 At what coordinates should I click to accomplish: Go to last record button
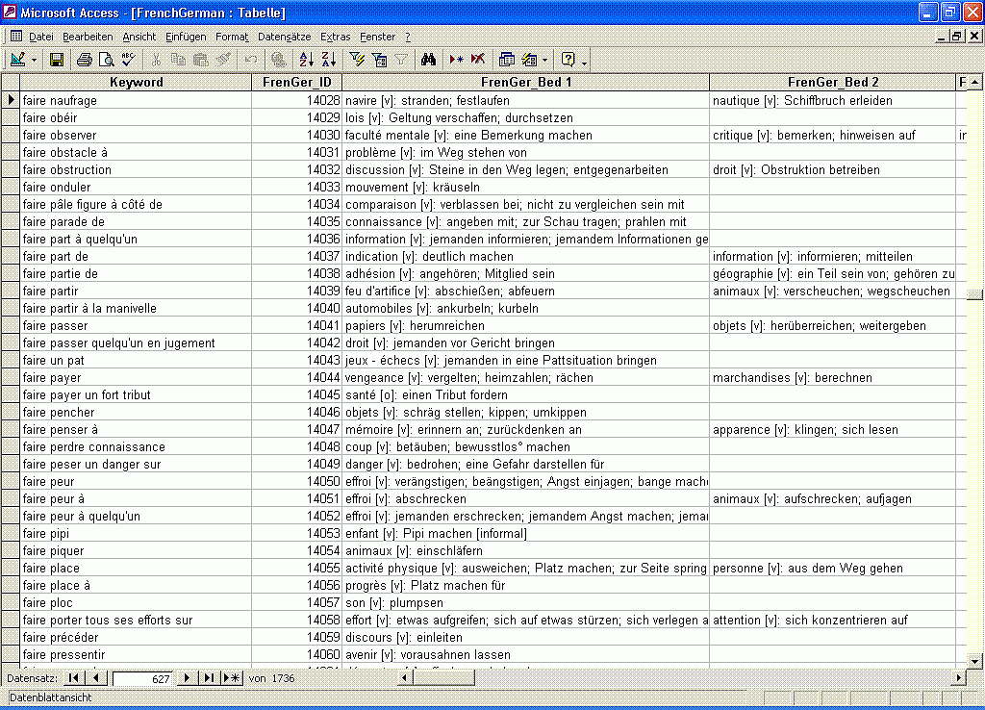pos(209,678)
